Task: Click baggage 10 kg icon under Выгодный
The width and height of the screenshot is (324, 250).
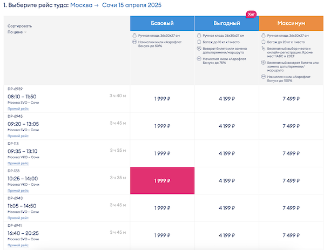Action: (x=198, y=42)
